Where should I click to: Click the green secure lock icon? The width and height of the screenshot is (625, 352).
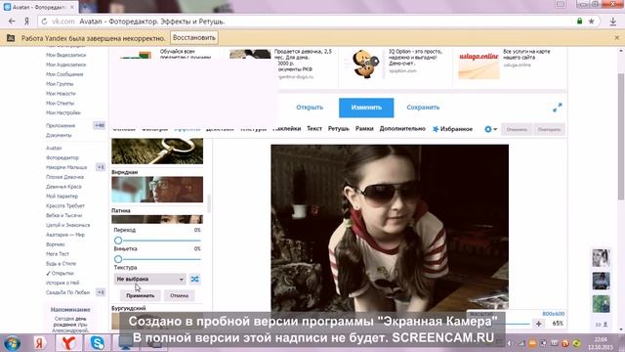(579, 22)
